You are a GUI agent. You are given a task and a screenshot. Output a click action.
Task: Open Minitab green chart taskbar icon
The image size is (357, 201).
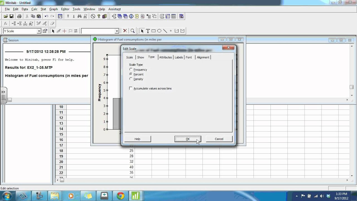tap(136, 196)
